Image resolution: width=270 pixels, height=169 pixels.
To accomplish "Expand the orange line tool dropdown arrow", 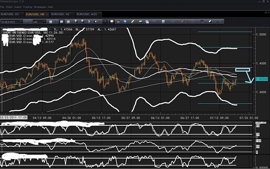I will tap(187, 22).
